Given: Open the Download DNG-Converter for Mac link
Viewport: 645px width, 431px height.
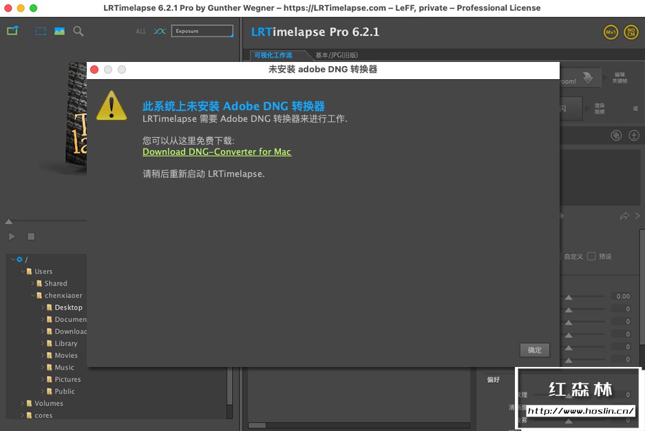Looking at the screenshot, I should click(217, 151).
